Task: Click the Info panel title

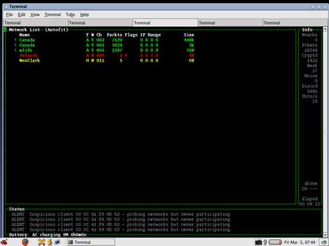Action: pyautogui.click(x=307, y=29)
